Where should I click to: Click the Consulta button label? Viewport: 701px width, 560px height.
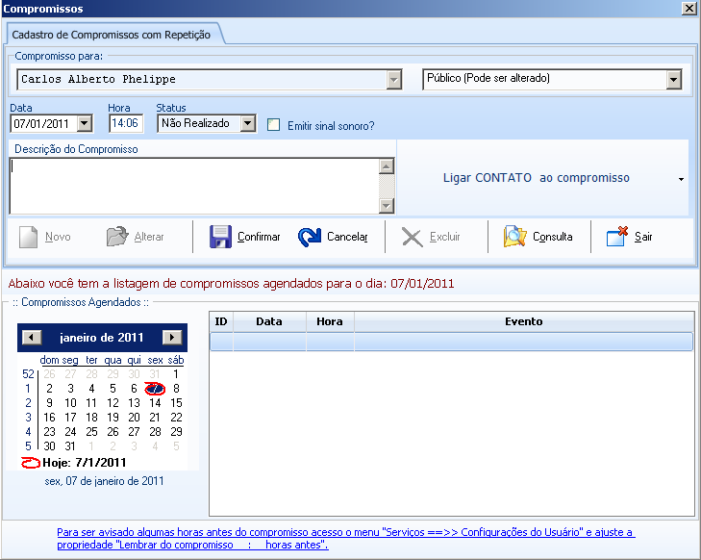pyautogui.click(x=553, y=237)
